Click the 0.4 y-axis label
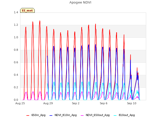This screenshot has height=120, width=161. pyautogui.click(x=16, y=75)
